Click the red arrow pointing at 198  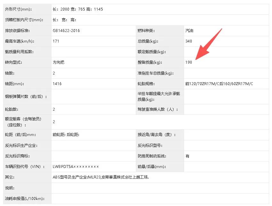208,44
